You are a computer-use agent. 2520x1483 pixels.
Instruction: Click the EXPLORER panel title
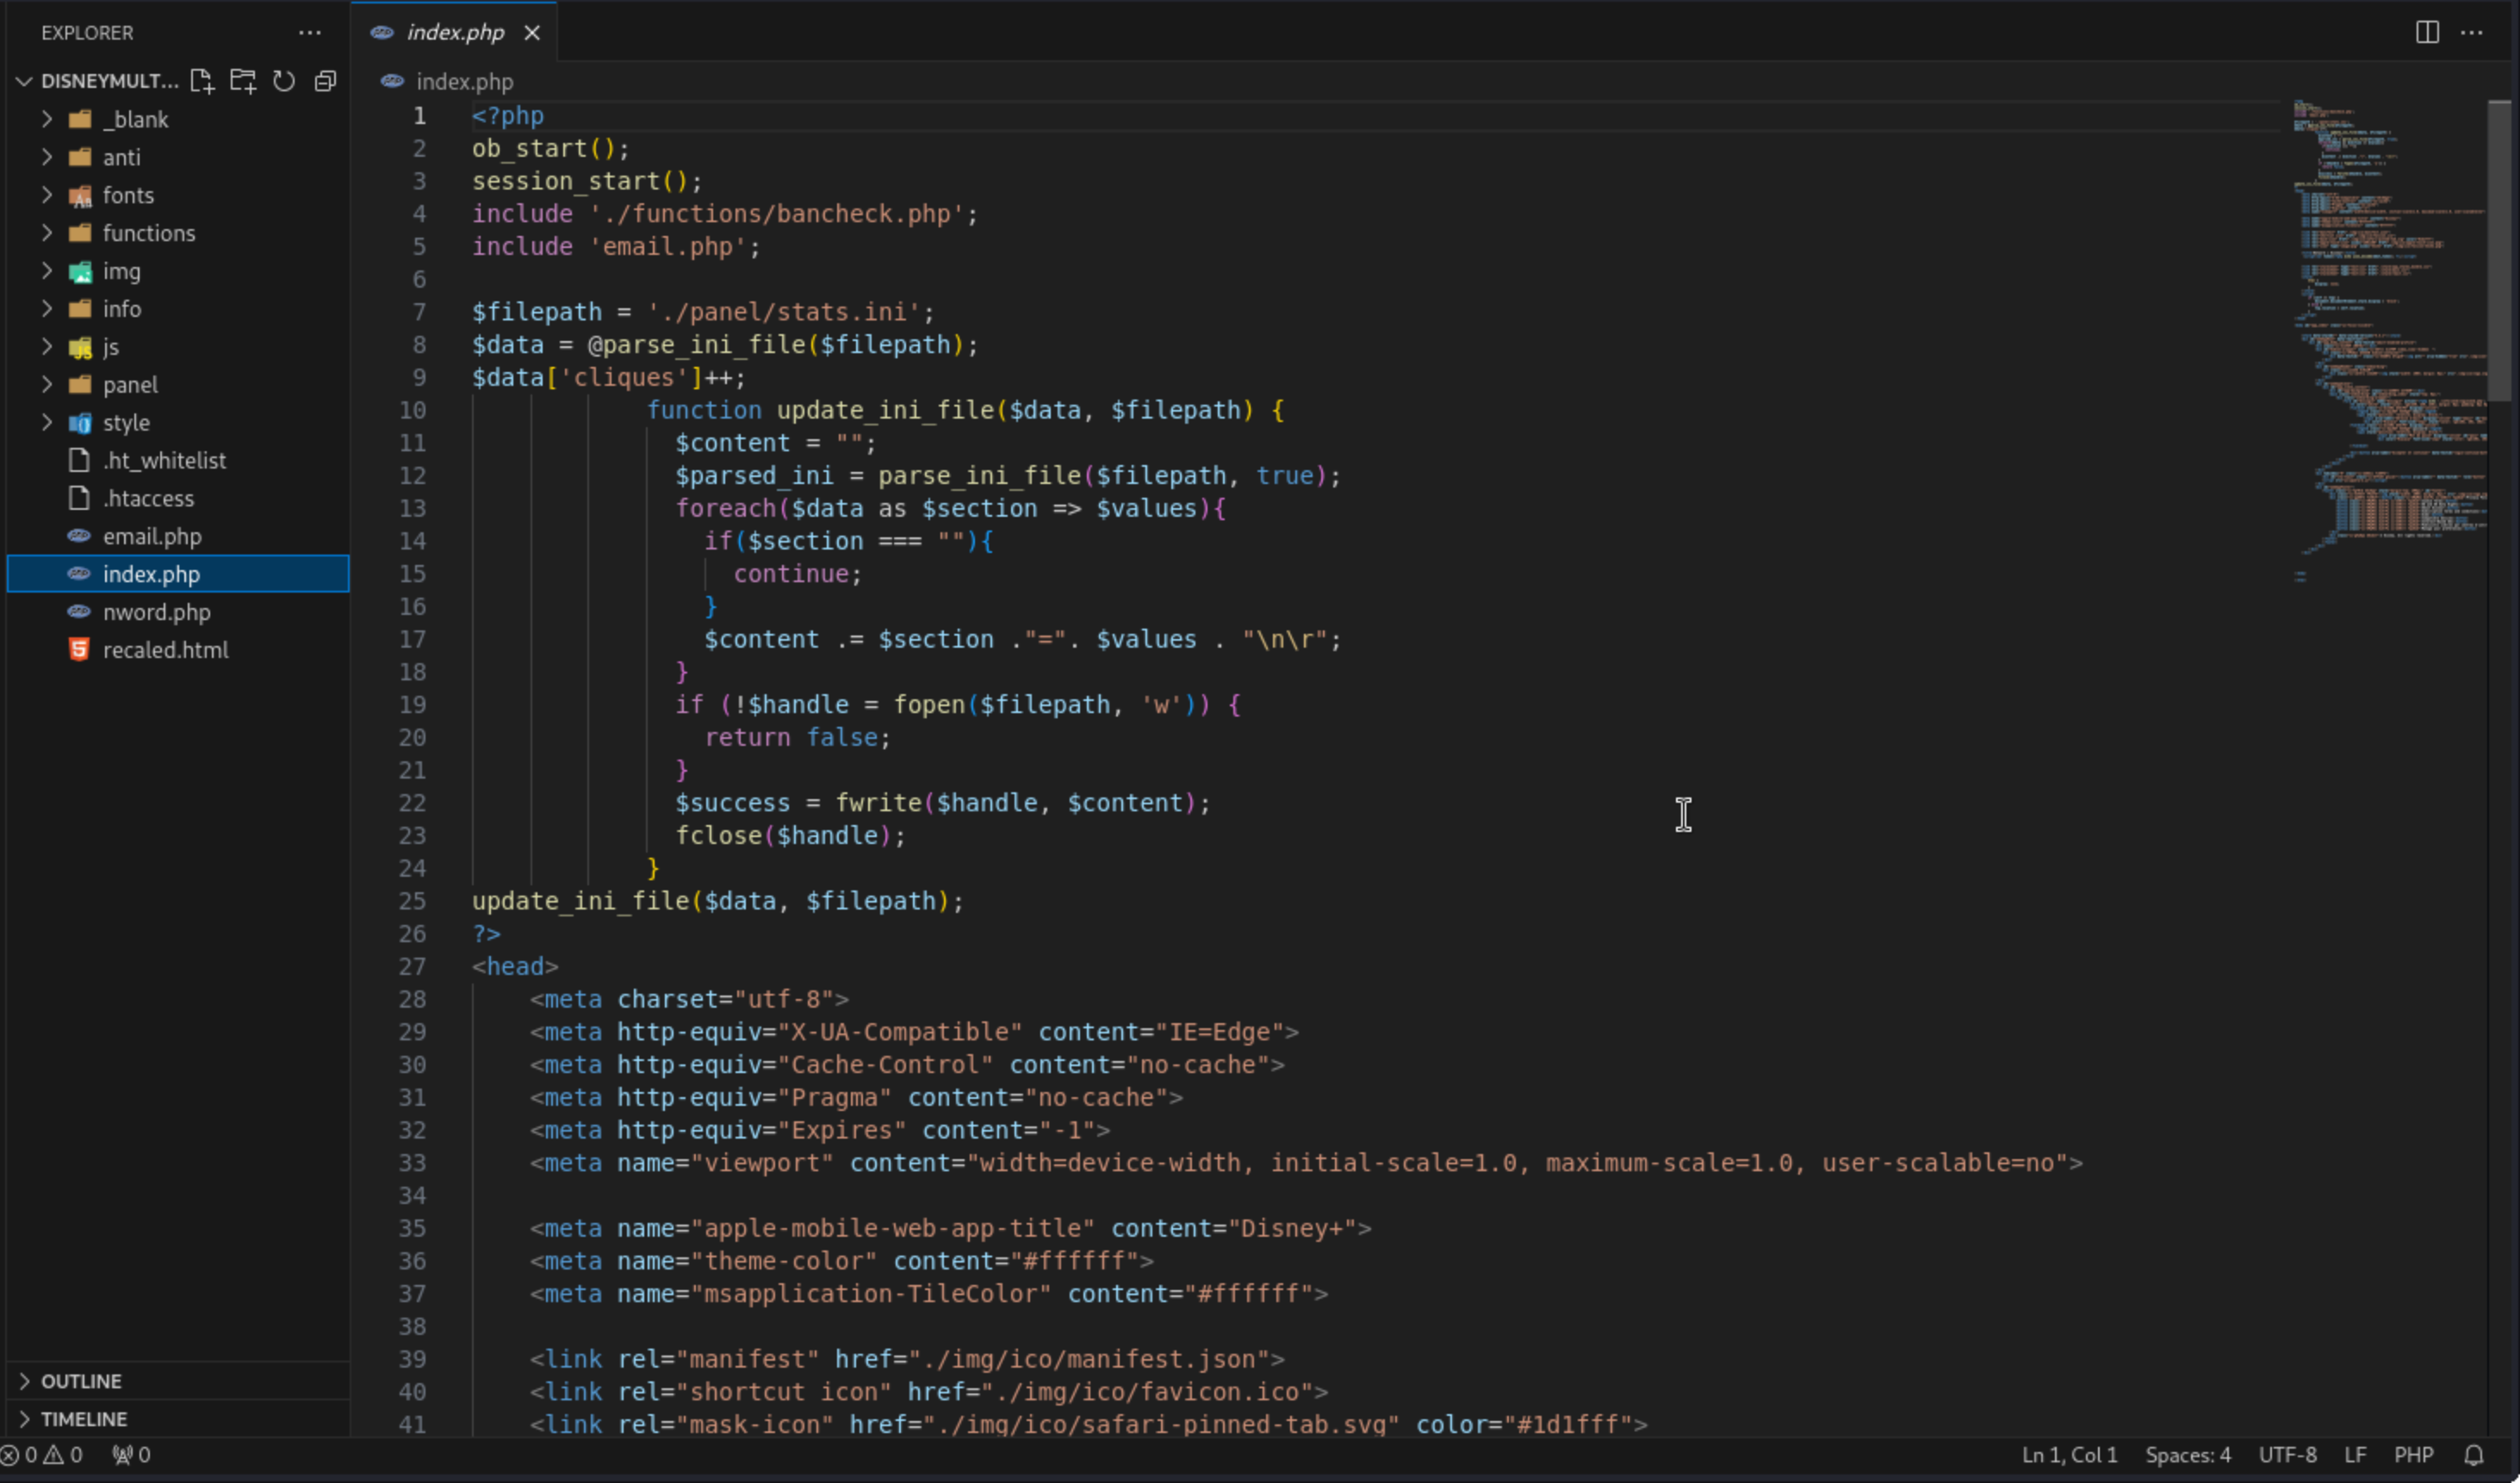(x=87, y=33)
